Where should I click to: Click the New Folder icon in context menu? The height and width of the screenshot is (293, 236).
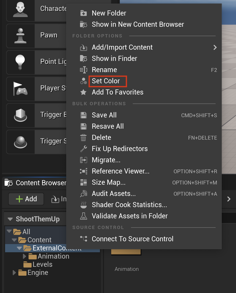pyautogui.click(x=83, y=13)
